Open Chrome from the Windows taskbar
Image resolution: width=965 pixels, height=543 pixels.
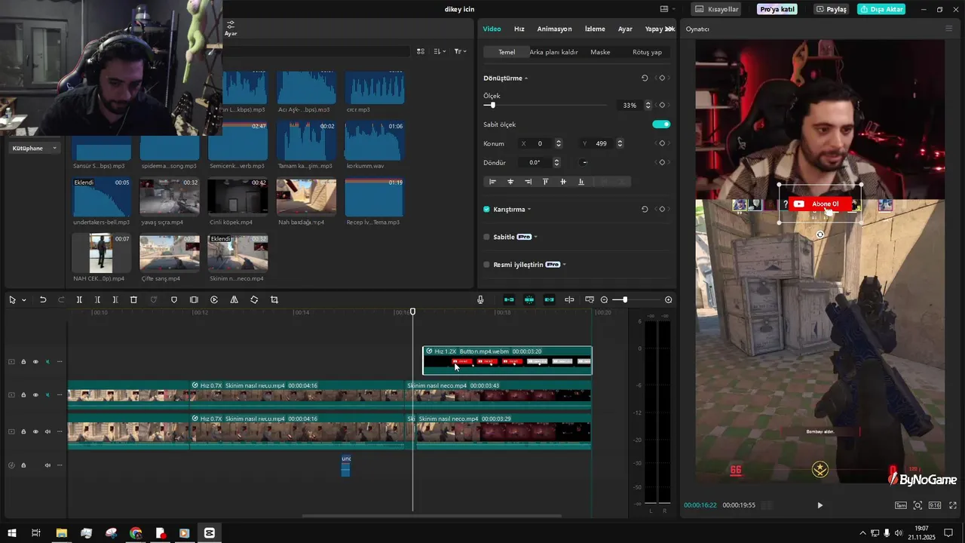point(136,533)
